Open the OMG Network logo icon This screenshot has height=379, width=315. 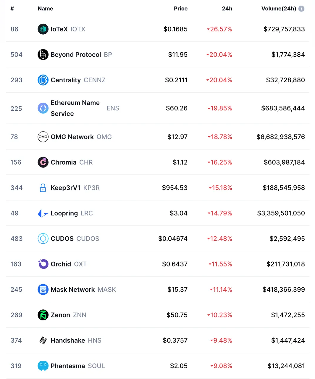click(43, 137)
